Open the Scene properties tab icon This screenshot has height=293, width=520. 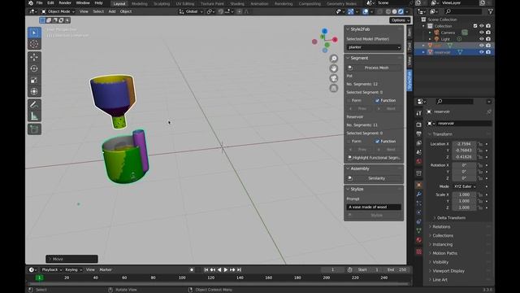pyautogui.click(x=419, y=152)
